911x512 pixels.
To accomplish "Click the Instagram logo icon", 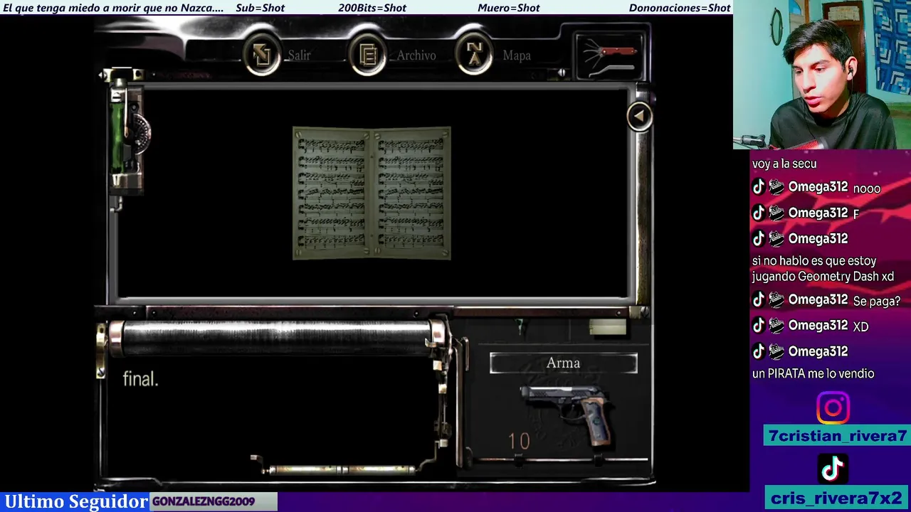I will pos(833,408).
